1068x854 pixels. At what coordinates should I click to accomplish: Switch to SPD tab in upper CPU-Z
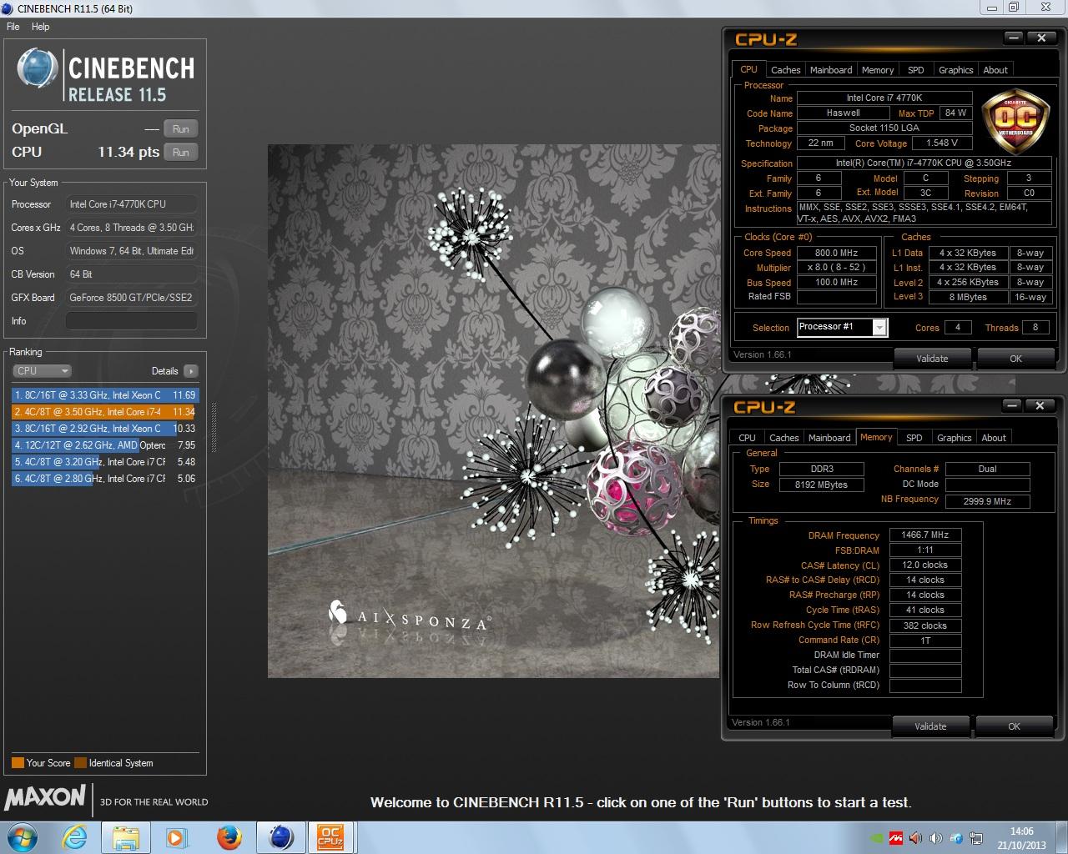pyautogui.click(x=916, y=70)
